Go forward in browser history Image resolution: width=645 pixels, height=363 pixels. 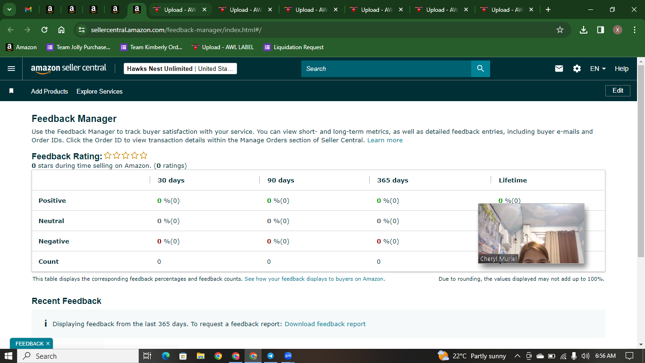(27, 30)
